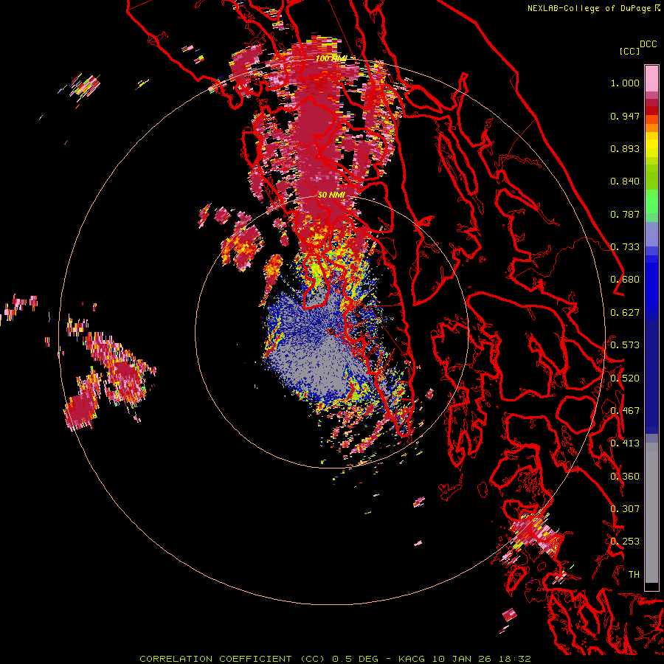
Task: Pick the bright blue swatch beside 0.680
Action: tap(651, 284)
